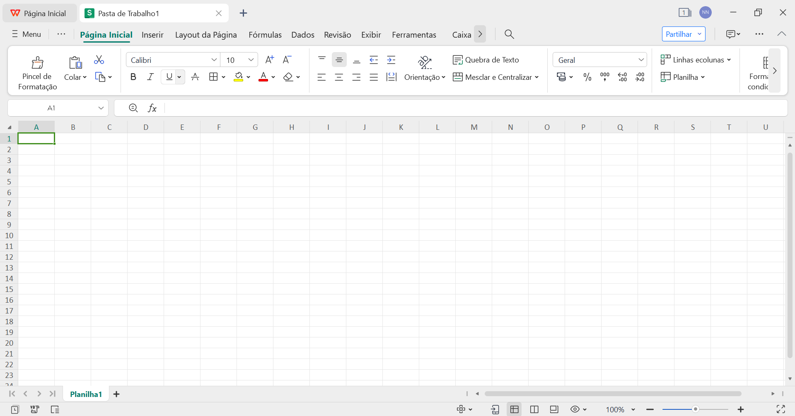This screenshot has width=795, height=416.
Task: Switch to the Fórmulas ribbon tab
Action: [265, 35]
